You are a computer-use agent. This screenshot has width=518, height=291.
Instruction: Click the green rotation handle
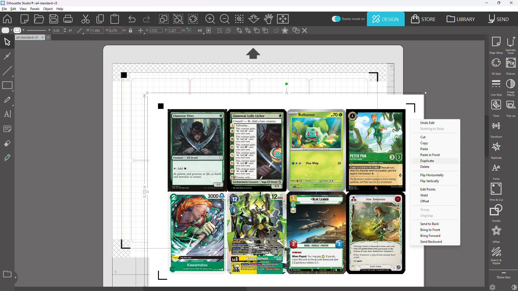(x=287, y=84)
